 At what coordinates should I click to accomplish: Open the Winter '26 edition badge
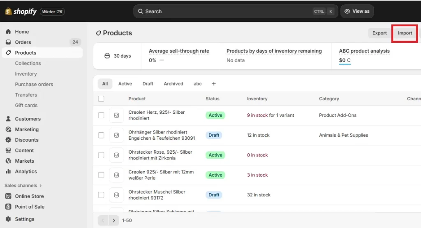(52, 12)
